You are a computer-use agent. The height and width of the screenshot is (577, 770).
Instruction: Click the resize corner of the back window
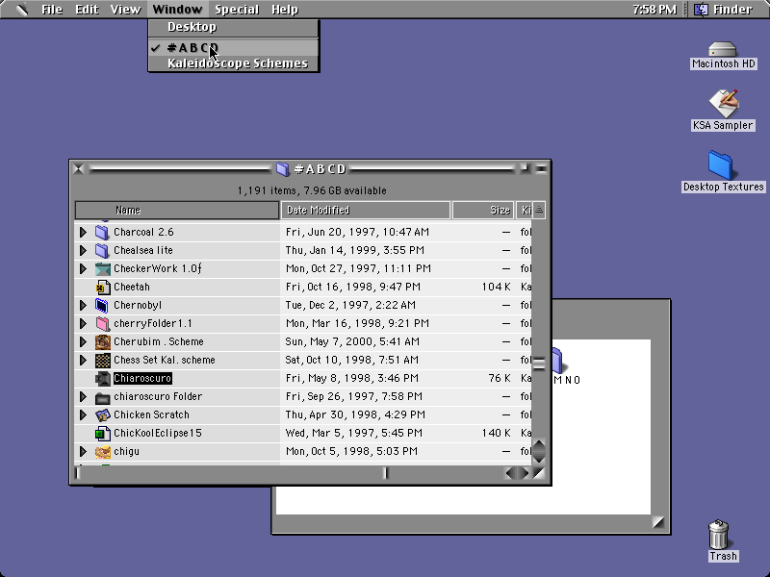click(658, 522)
